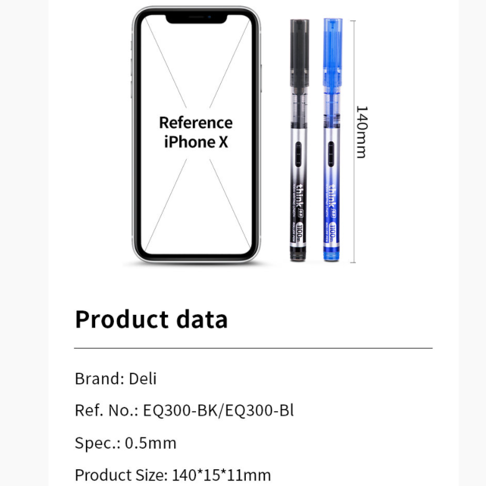
Task: Click the blue roller pen image
Action: pyautogui.click(x=332, y=139)
